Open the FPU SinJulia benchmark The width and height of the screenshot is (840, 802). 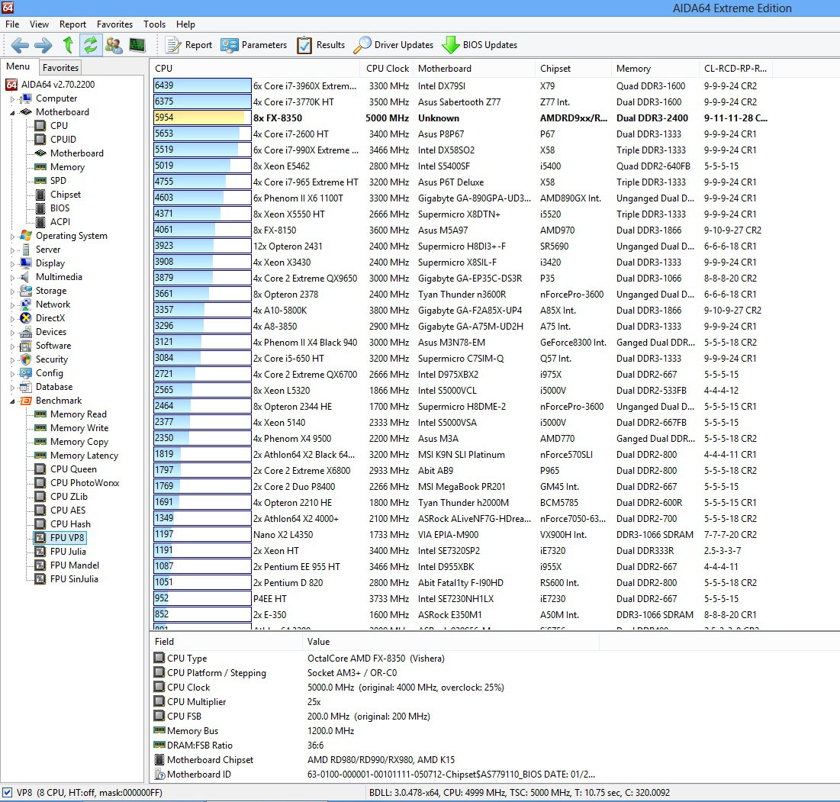(66, 578)
